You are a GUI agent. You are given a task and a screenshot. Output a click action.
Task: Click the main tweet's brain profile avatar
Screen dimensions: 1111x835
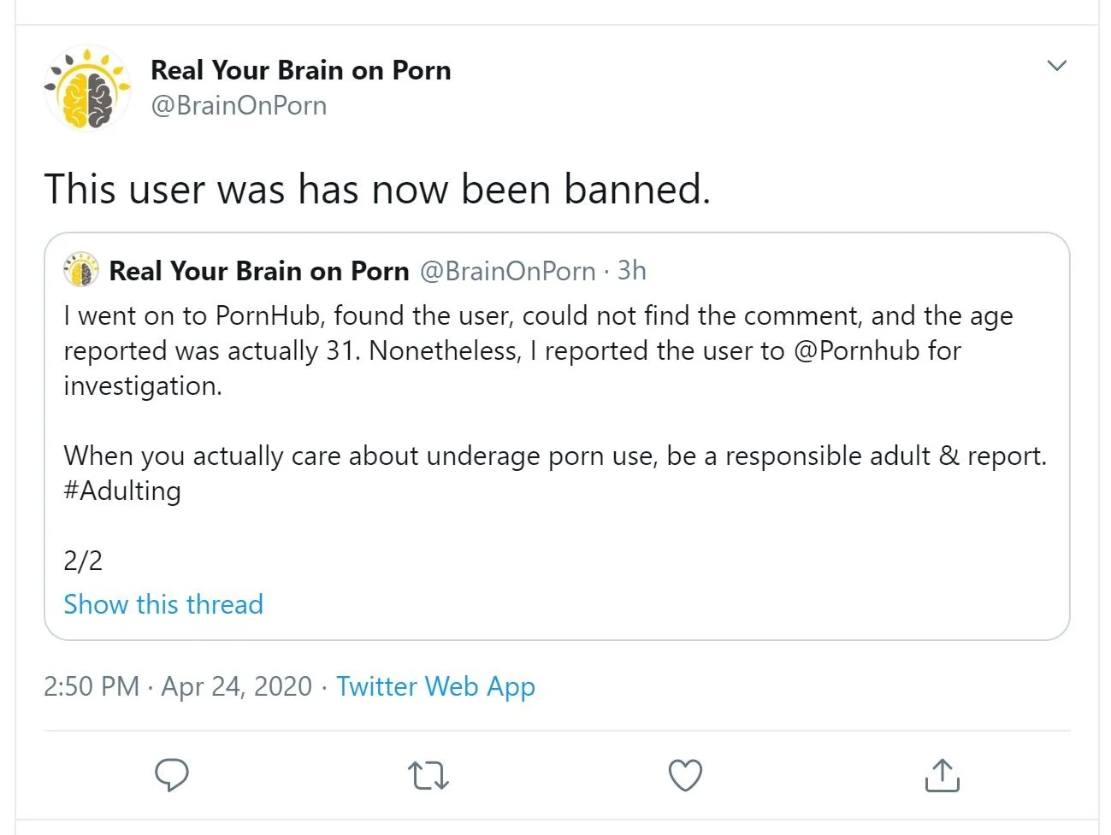click(x=87, y=88)
